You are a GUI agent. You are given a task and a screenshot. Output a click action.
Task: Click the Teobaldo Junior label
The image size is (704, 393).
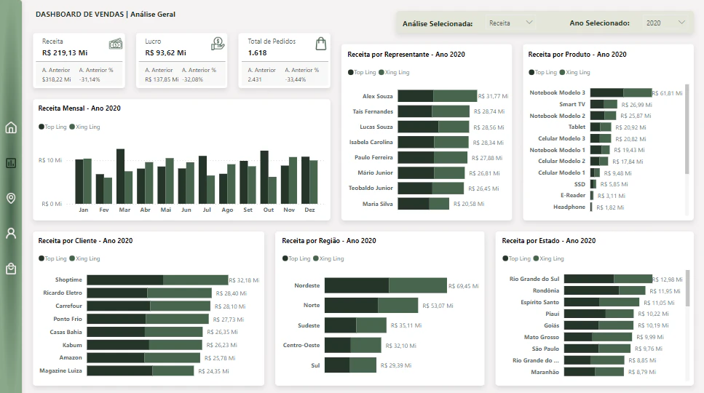pos(371,188)
